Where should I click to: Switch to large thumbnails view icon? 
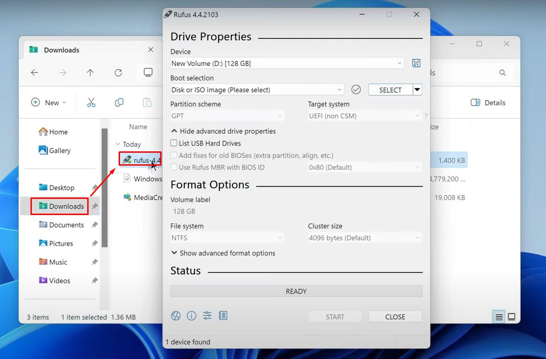[x=511, y=317]
